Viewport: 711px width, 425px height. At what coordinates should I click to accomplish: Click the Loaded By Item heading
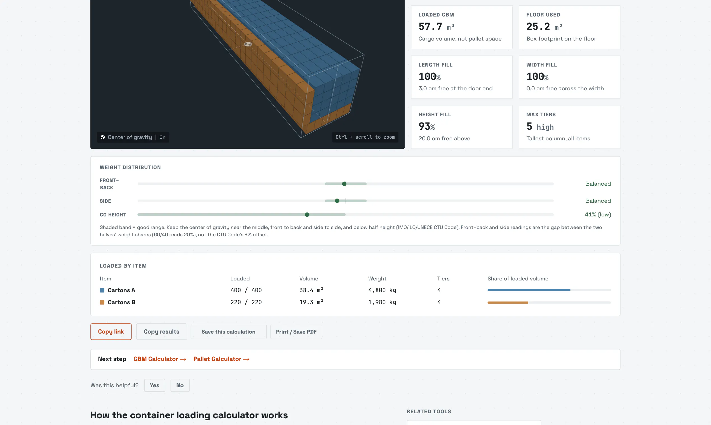click(x=123, y=266)
